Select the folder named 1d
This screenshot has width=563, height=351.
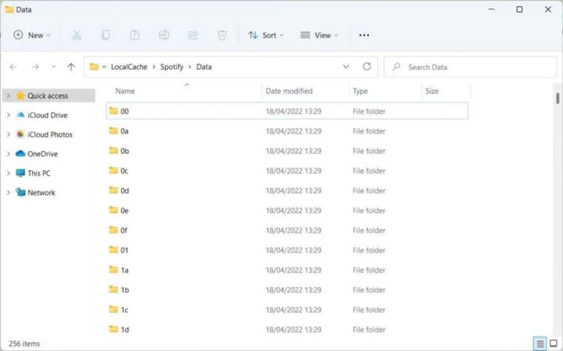pos(287,329)
